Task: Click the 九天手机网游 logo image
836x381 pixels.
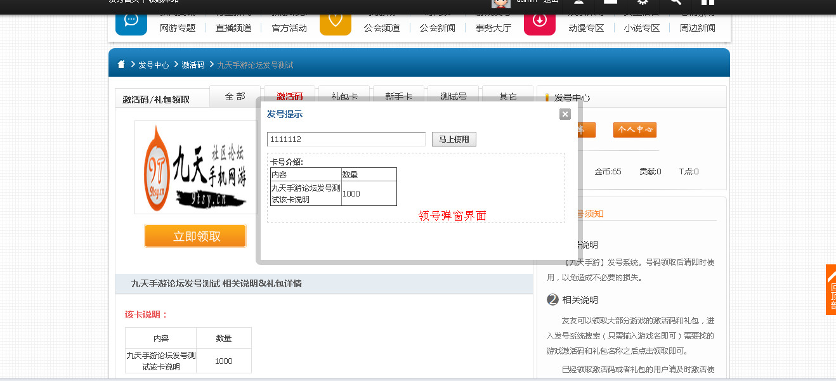Action: click(194, 167)
